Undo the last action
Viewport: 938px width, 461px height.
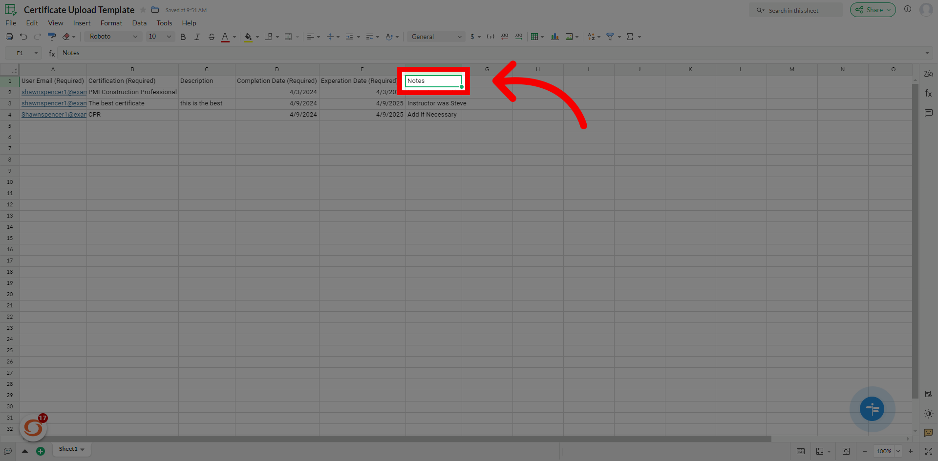pyautogui.click(x=23, y=37)
